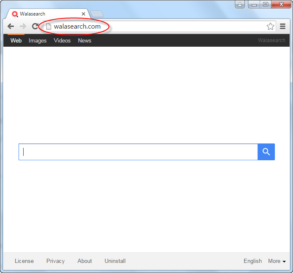This screenshot has height=273, width=293.
Task: Click the forward navigation arrow
Action: [x=23, y=27]
